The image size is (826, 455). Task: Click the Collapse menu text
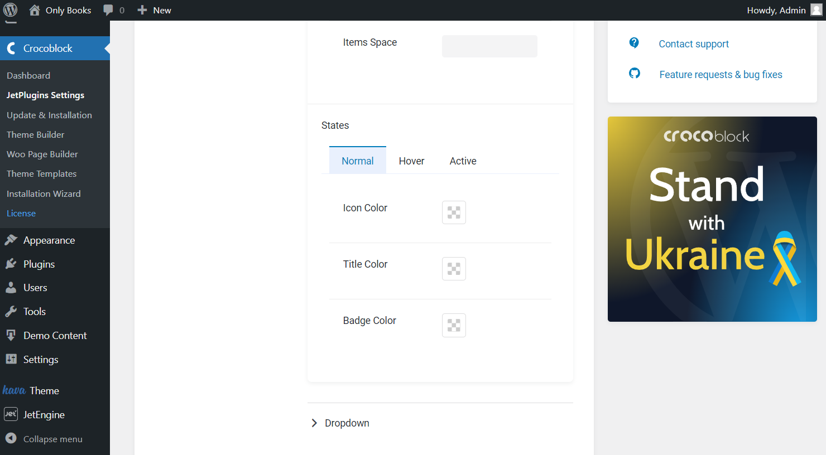tap(53, 439)
